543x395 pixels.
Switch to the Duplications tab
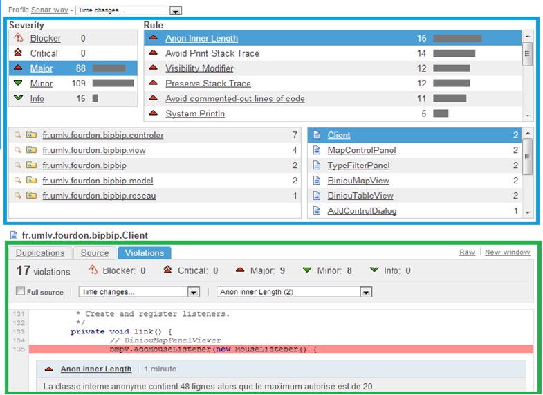coord(40,253)
